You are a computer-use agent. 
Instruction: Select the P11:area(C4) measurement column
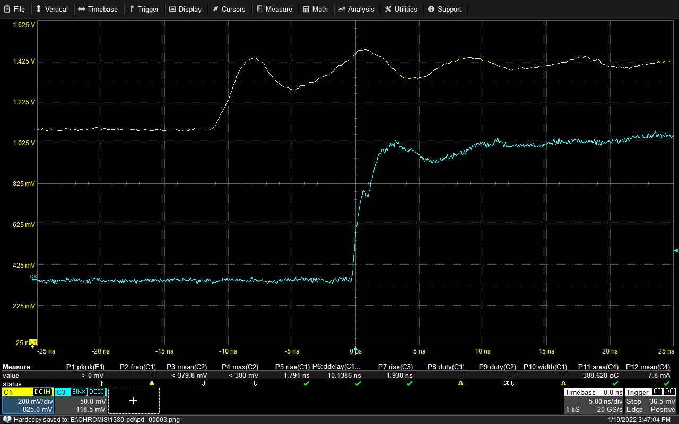click(598, 367)
